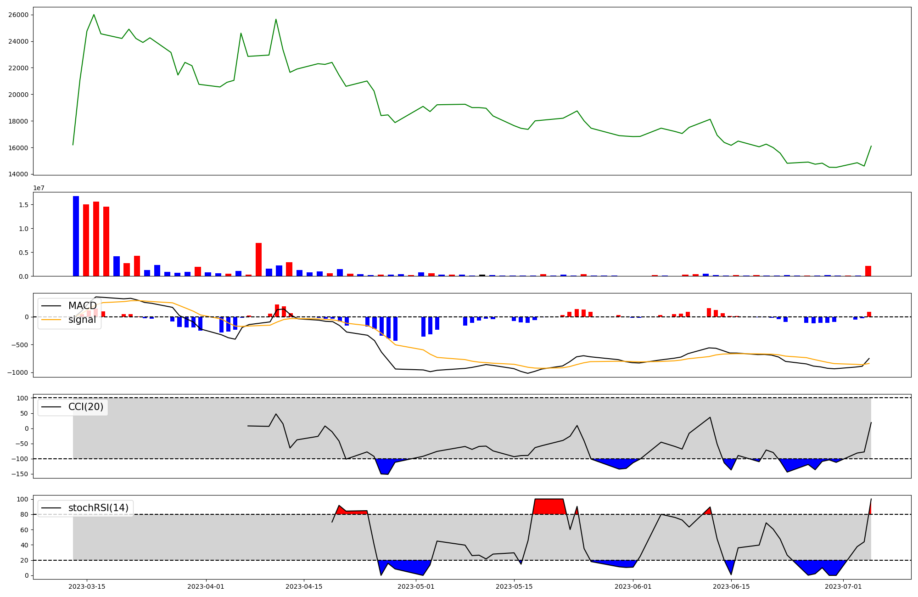Click the 2023-06-01 date label
The image size is (918, 597).
pyautogui.click(x=633, y=586)
